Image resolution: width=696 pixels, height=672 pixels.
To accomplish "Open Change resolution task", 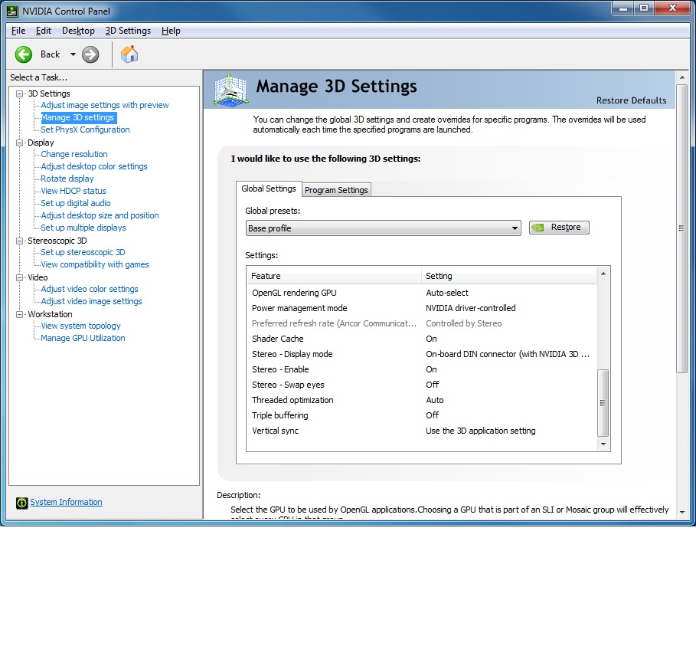I will (74, 154).
